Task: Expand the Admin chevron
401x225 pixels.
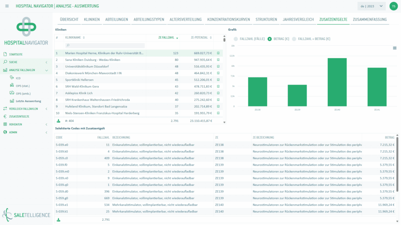Action: 46,132
